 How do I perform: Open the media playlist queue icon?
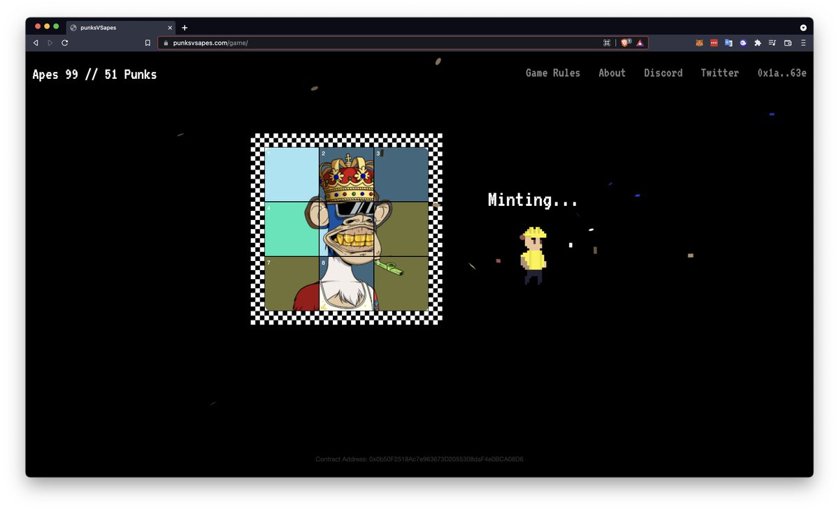click(x=773, y=43)
